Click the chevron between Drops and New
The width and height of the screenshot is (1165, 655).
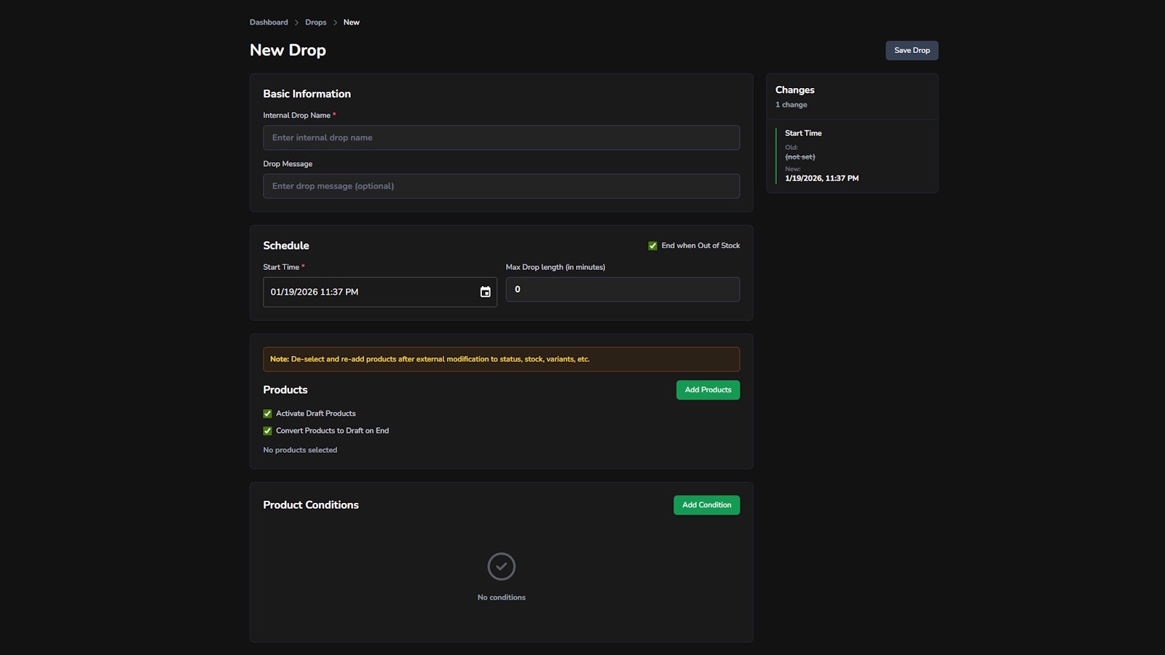click(335, 22)
